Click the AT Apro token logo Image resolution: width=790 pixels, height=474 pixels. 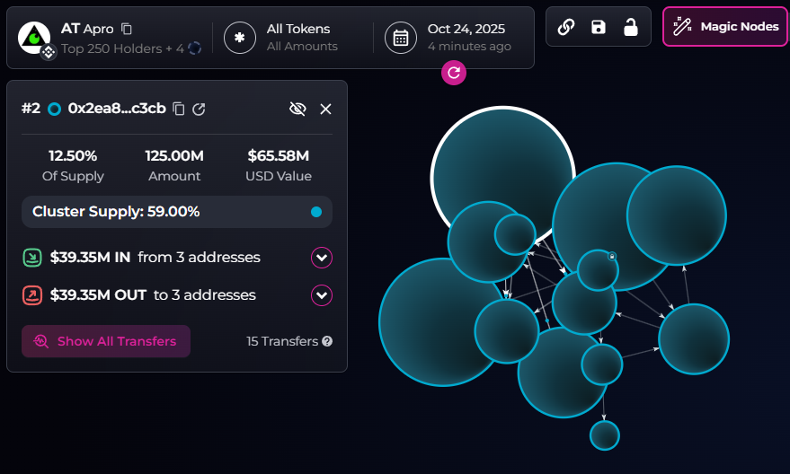pos(35,37)
